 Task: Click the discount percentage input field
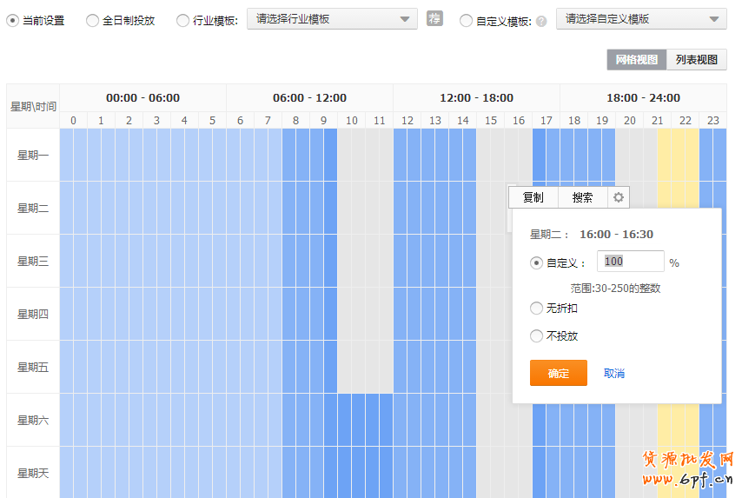[630, 262]
